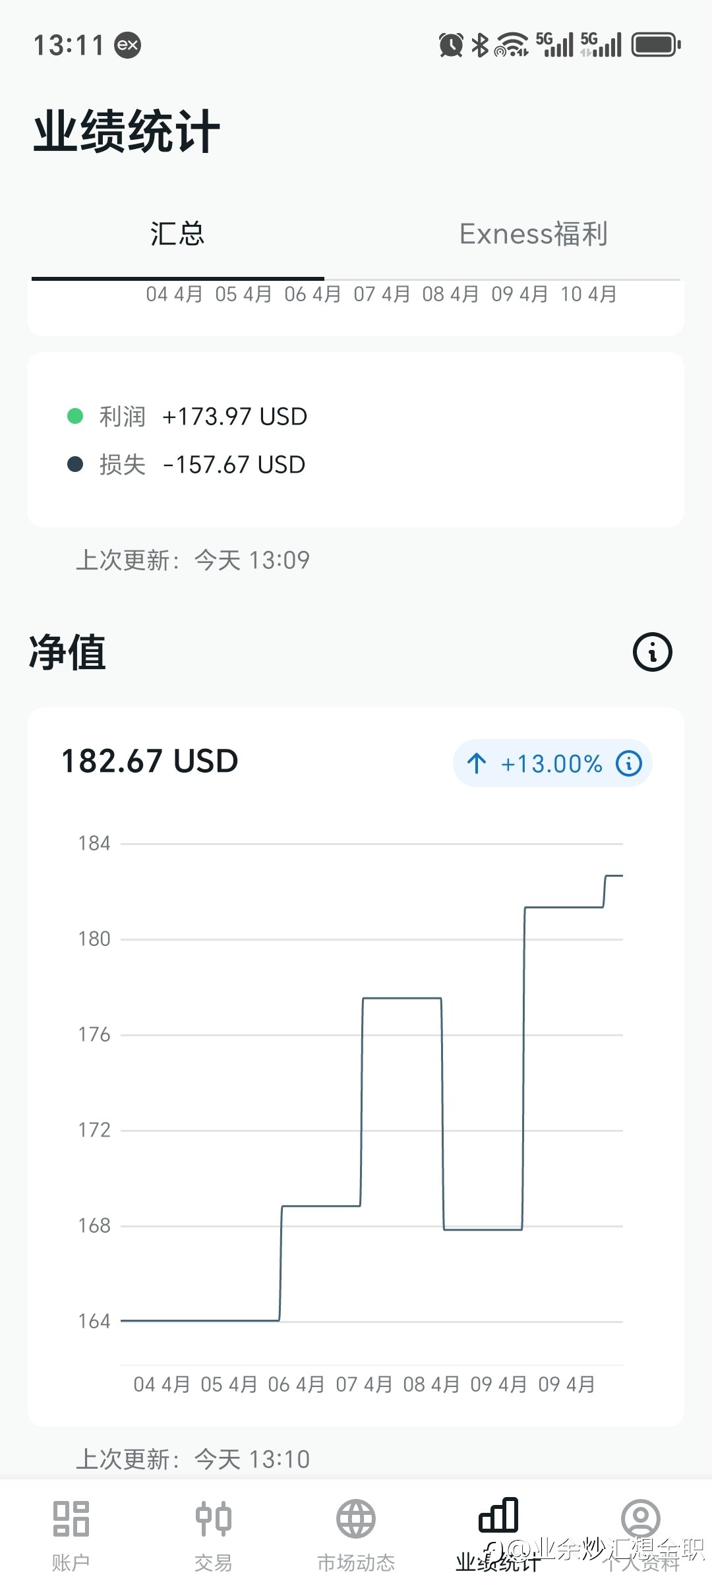Switch to the 汇总 tab
712x1590 pixels.
pyautogui.click(x=177, y=234)
